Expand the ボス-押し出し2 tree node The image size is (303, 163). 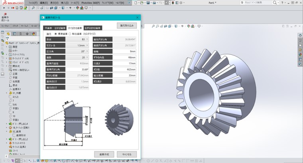pyautogui.click(x=6, y=139)
